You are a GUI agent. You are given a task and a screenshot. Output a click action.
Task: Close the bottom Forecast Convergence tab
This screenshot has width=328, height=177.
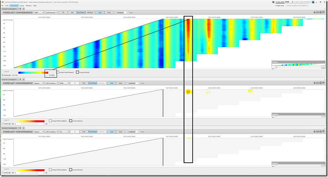20,128
